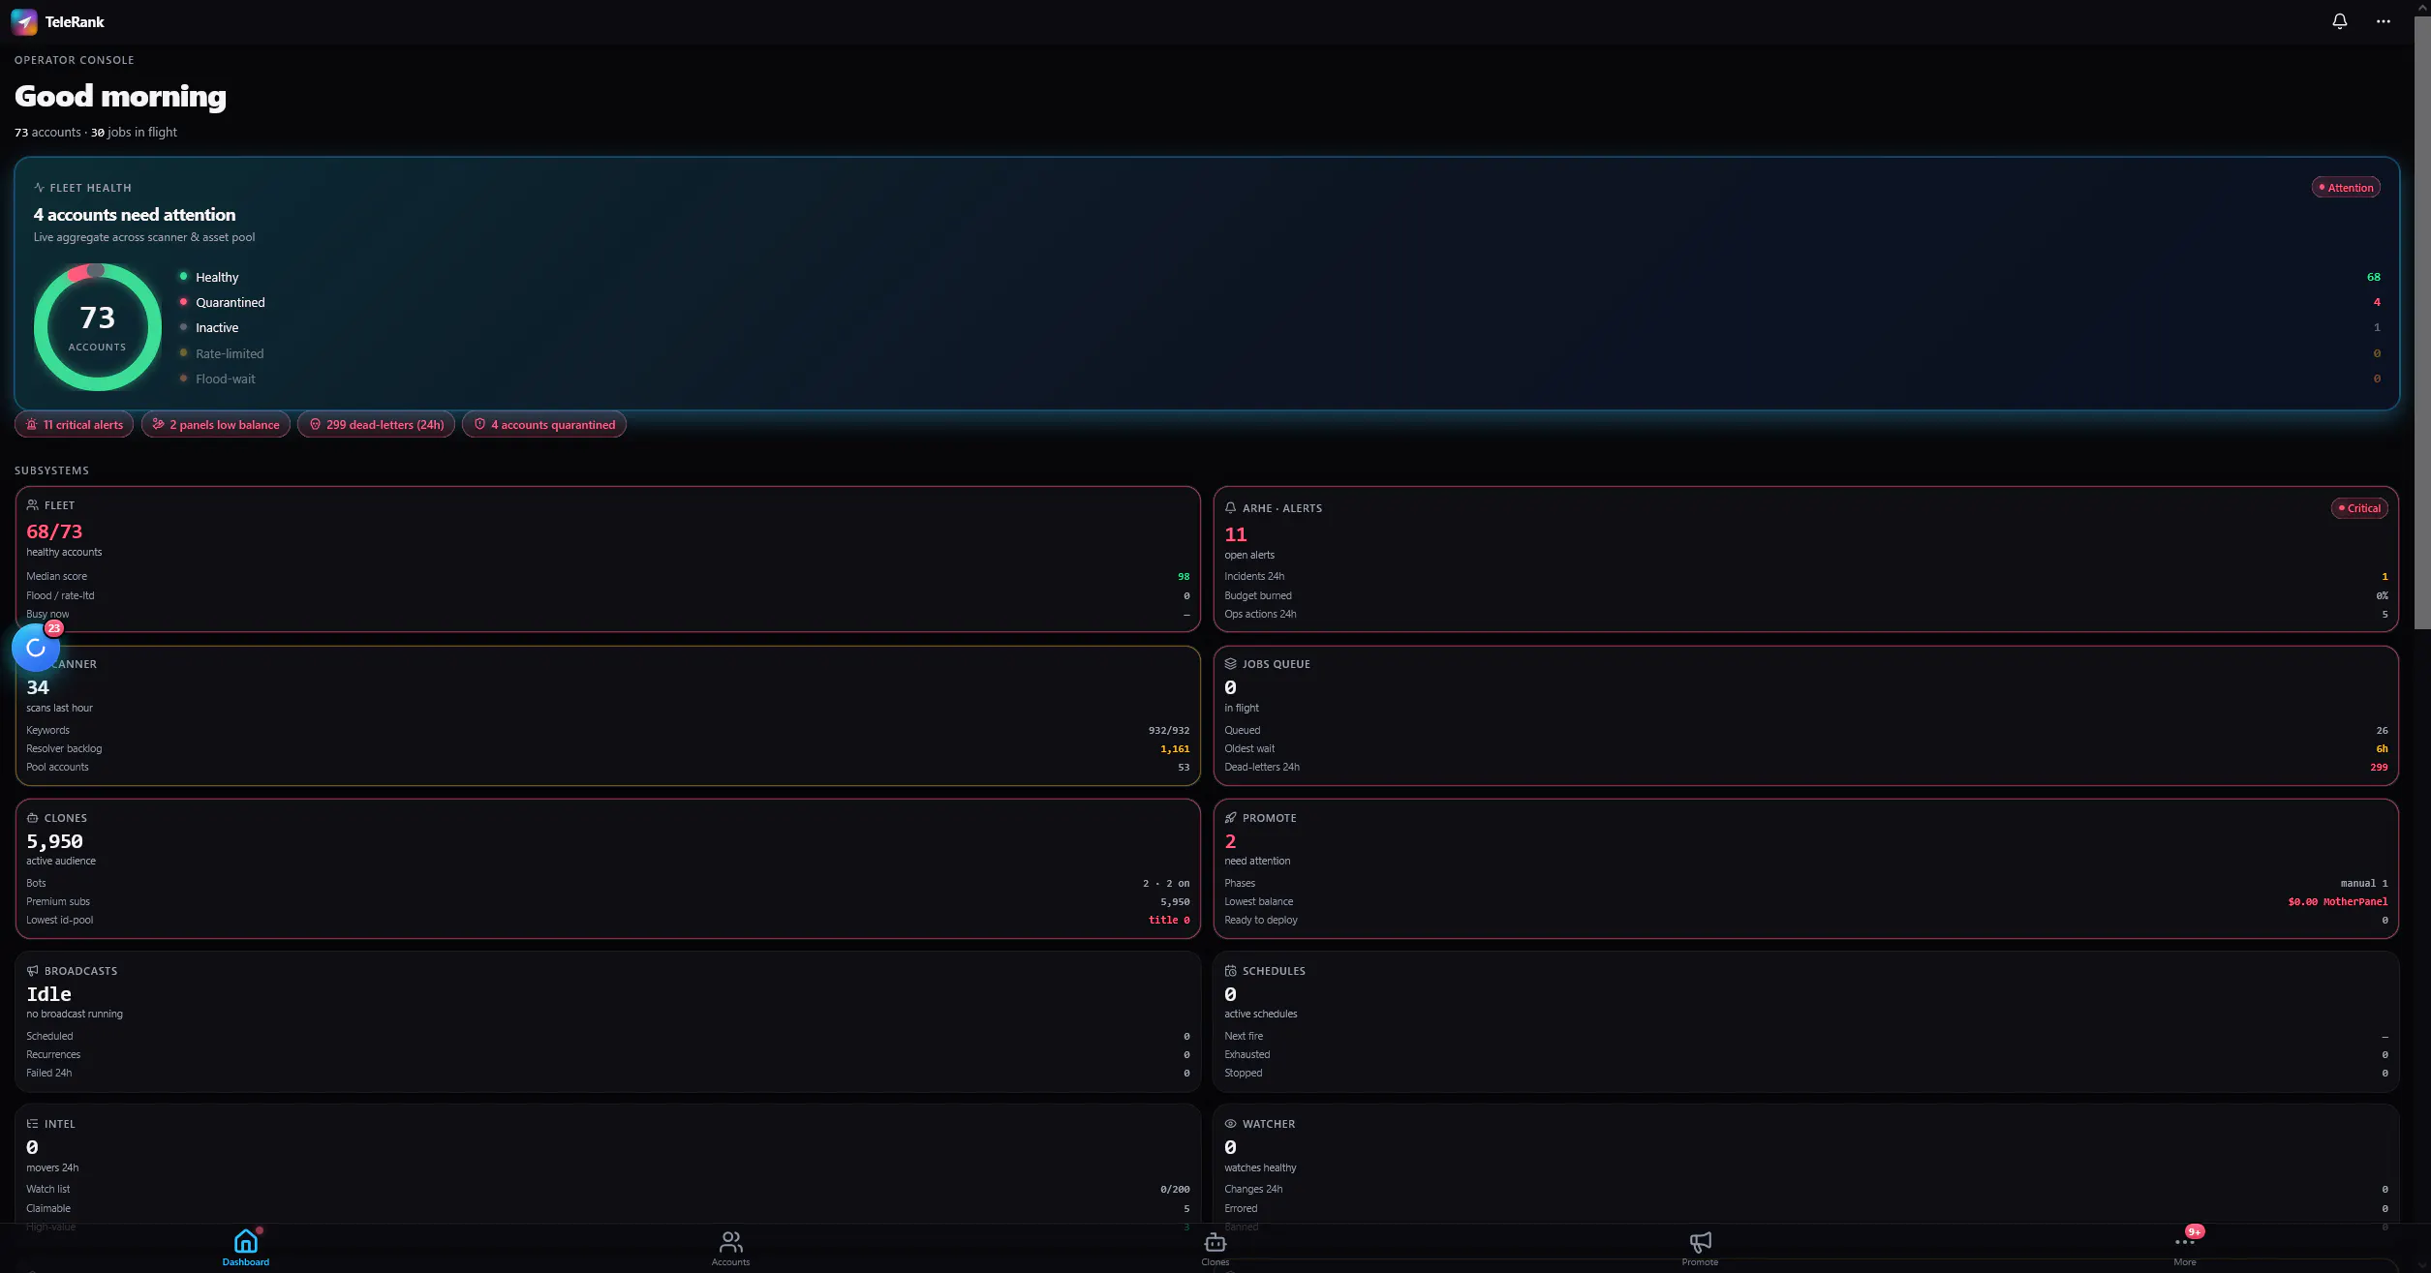Click the siren icon in critical alerts chip
The height and width of the screenshot is (1273, 2431).
[32, 424]
